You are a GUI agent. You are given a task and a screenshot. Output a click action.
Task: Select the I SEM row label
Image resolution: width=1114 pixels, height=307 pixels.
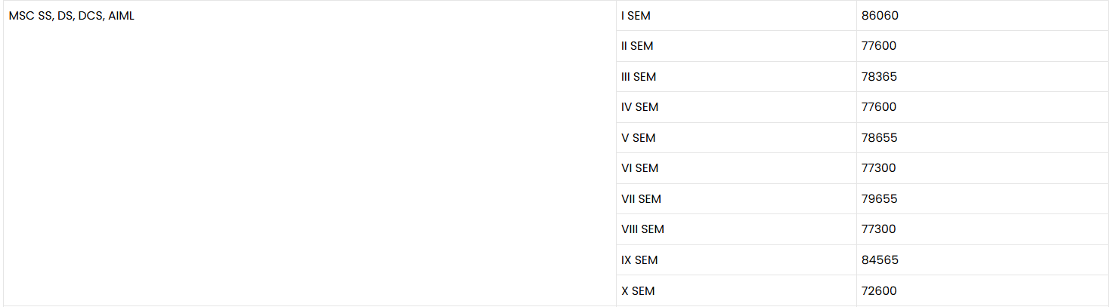[635, 16]
